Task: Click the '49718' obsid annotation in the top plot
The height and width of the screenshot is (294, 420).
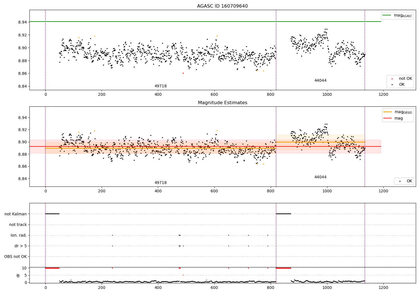Action: (160, 86)
